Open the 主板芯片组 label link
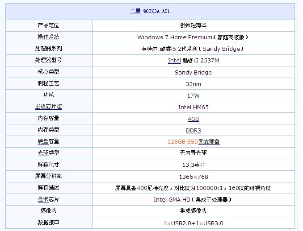Screen dimensions: 303x231 tap(49, 107)
